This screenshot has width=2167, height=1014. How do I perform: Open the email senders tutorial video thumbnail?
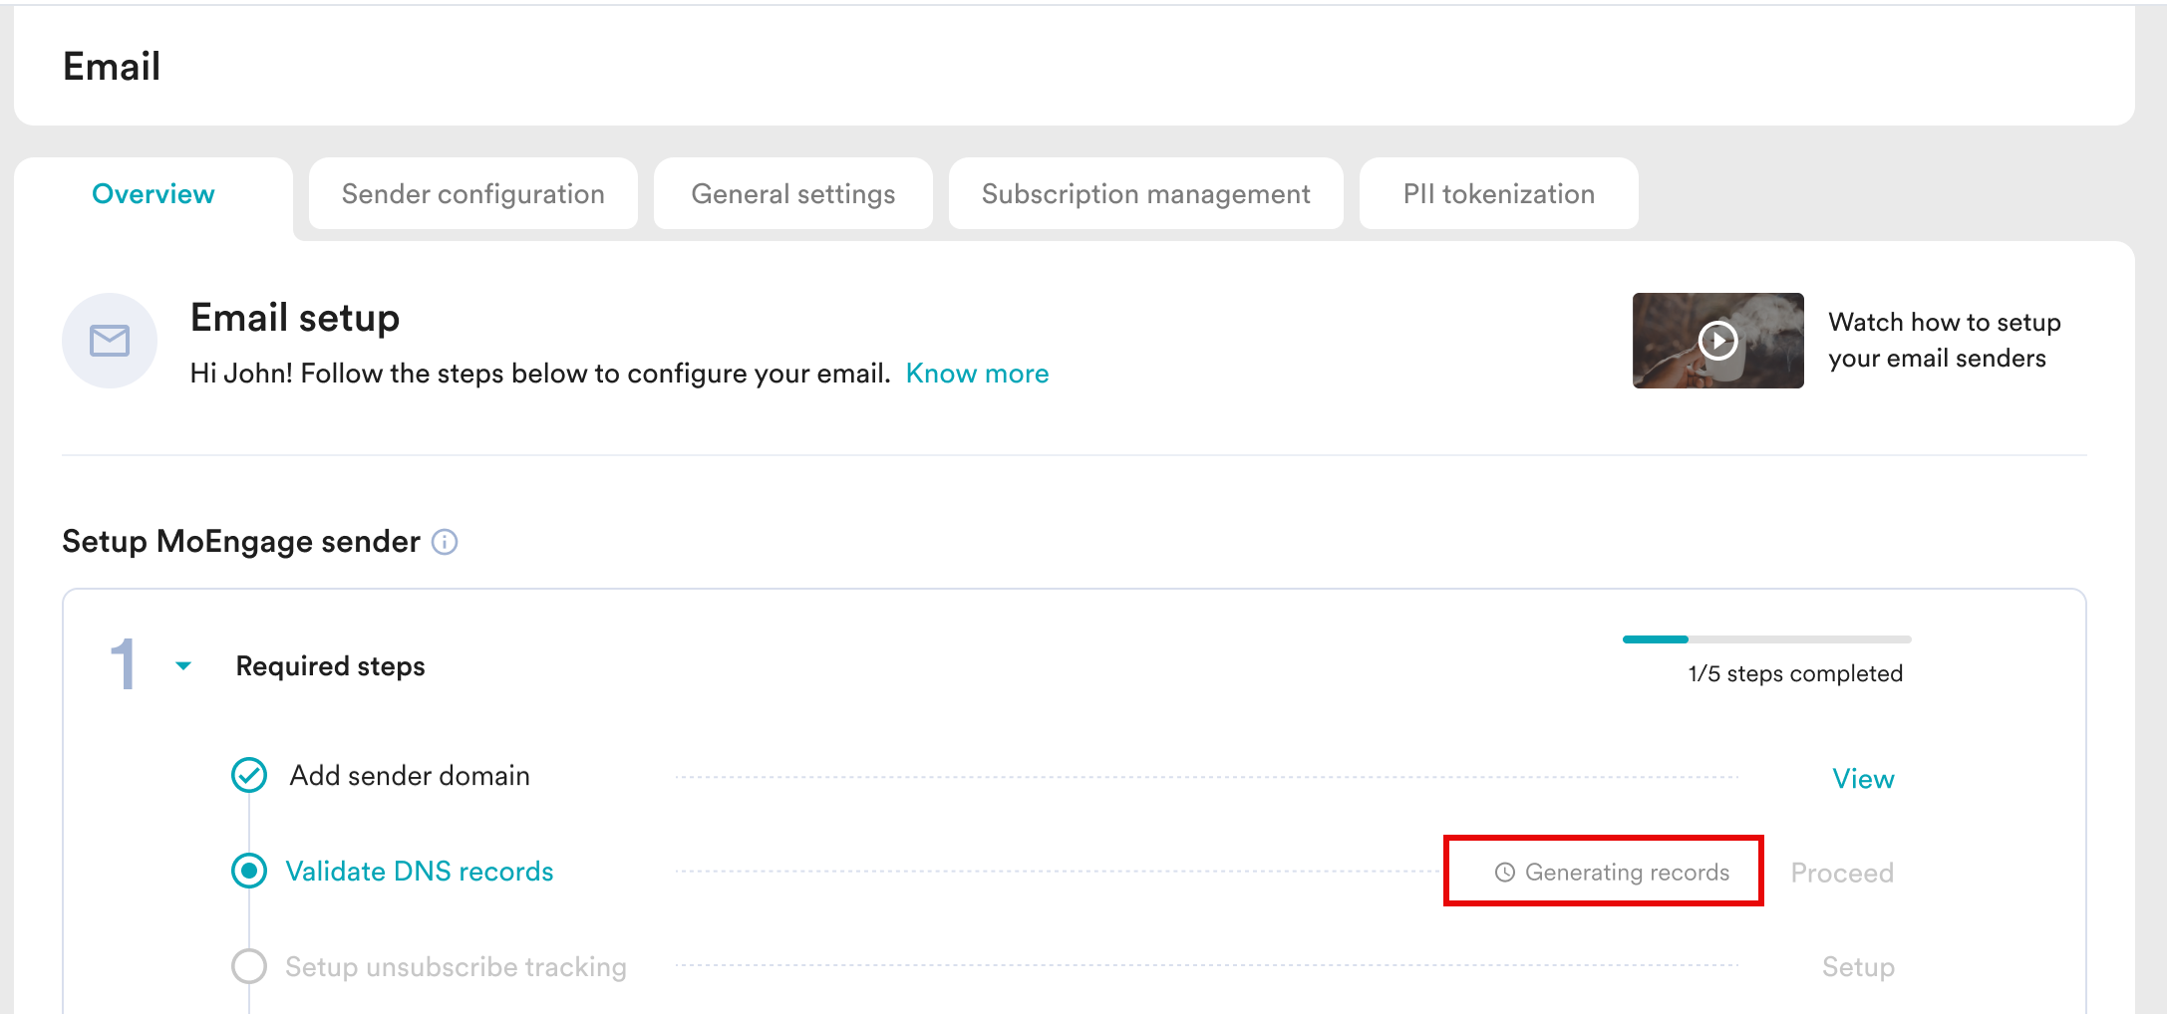(1717, 341)
